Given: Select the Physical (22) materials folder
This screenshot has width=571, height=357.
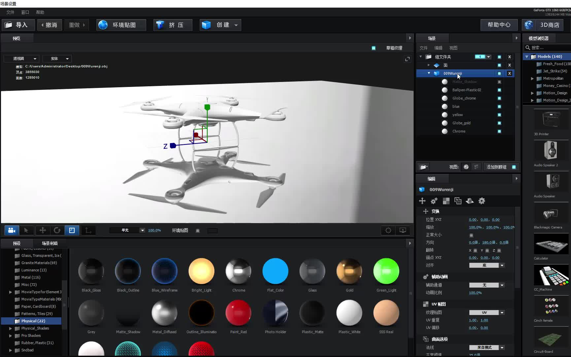Looking at the screenshot, I should [33, 321].
